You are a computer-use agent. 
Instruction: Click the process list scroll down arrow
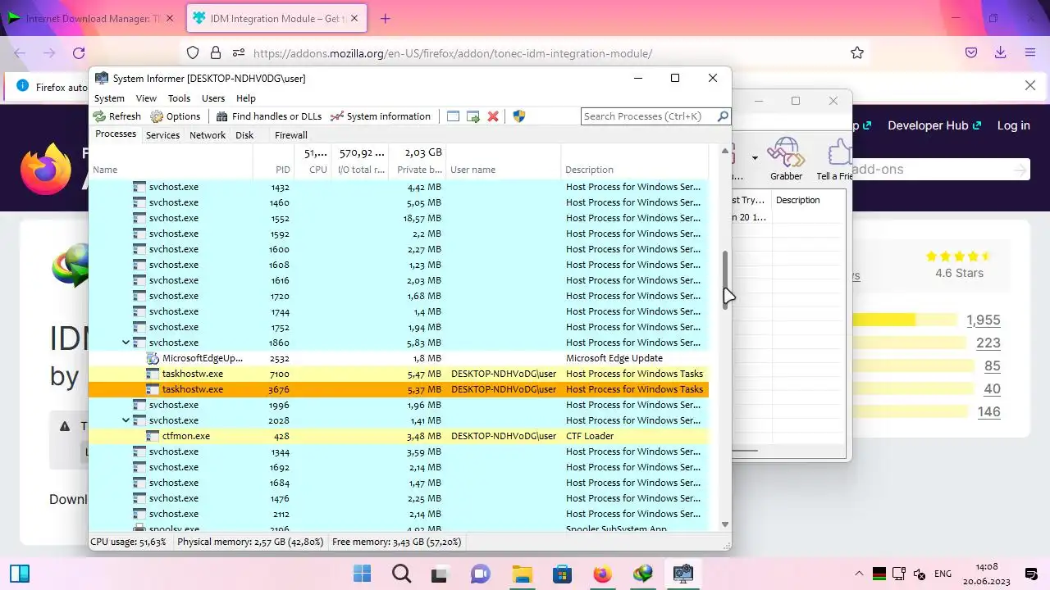pyautogui.click(x=724, y=524)
